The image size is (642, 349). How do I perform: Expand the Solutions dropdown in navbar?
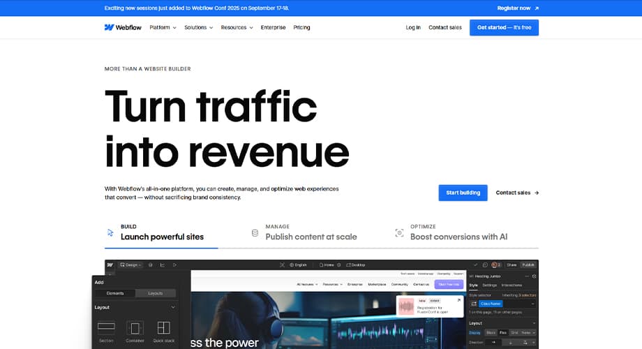pos(199,27)
